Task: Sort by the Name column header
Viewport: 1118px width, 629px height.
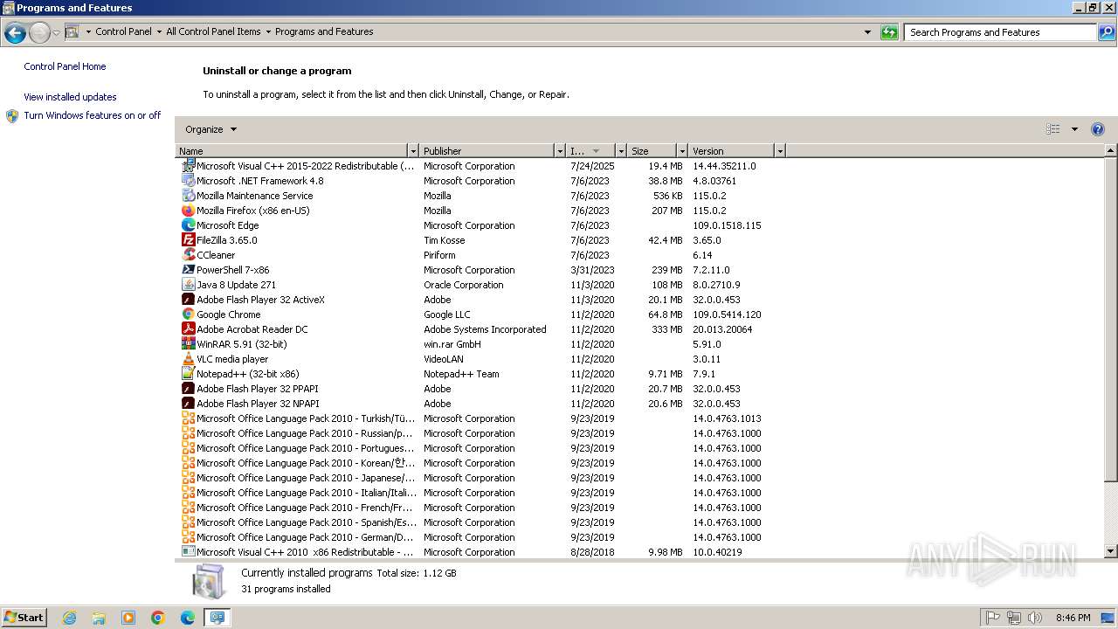Action: click(292, 151)
